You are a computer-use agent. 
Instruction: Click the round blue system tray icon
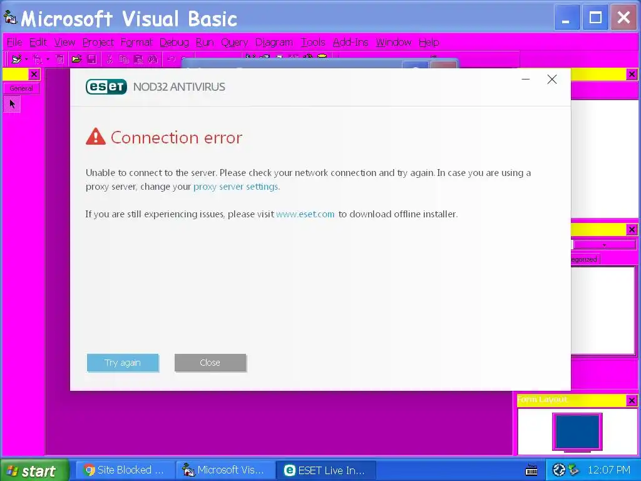pos(559,470)
